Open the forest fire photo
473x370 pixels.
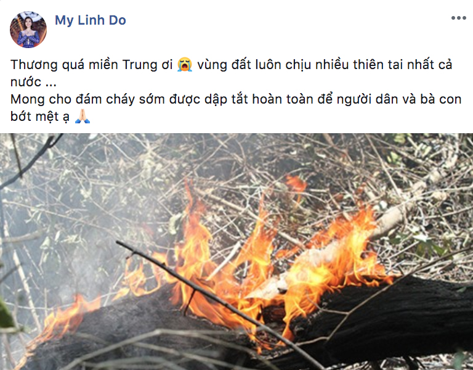click(x=236, y=252)
